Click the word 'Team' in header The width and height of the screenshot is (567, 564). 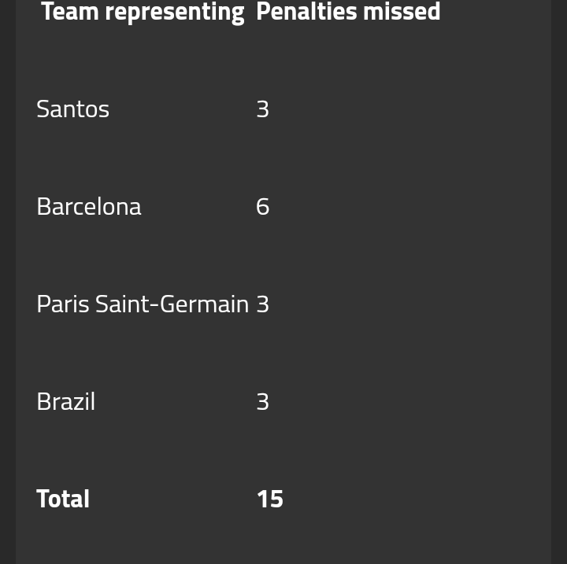[70, 12]
